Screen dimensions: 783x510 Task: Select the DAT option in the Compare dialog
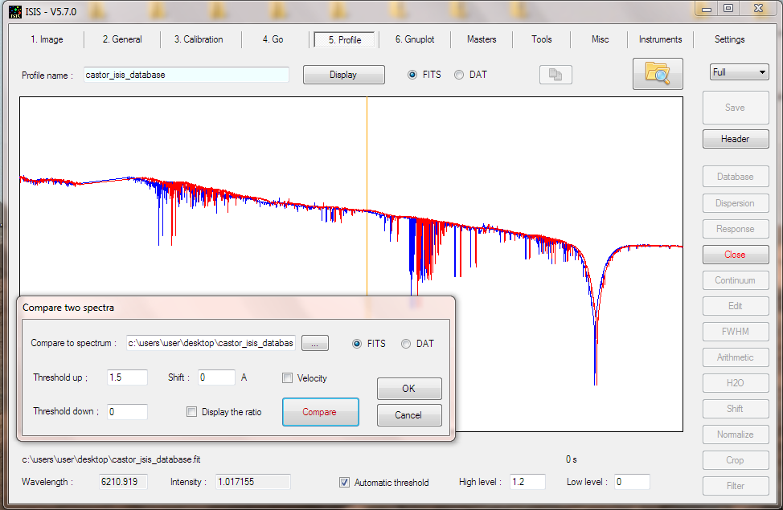[406, 344]
